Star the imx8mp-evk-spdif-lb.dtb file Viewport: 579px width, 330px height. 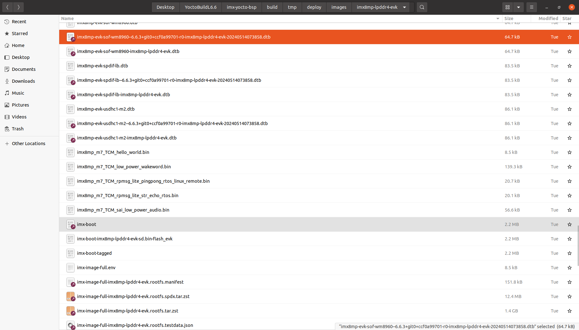click(569, 66)
